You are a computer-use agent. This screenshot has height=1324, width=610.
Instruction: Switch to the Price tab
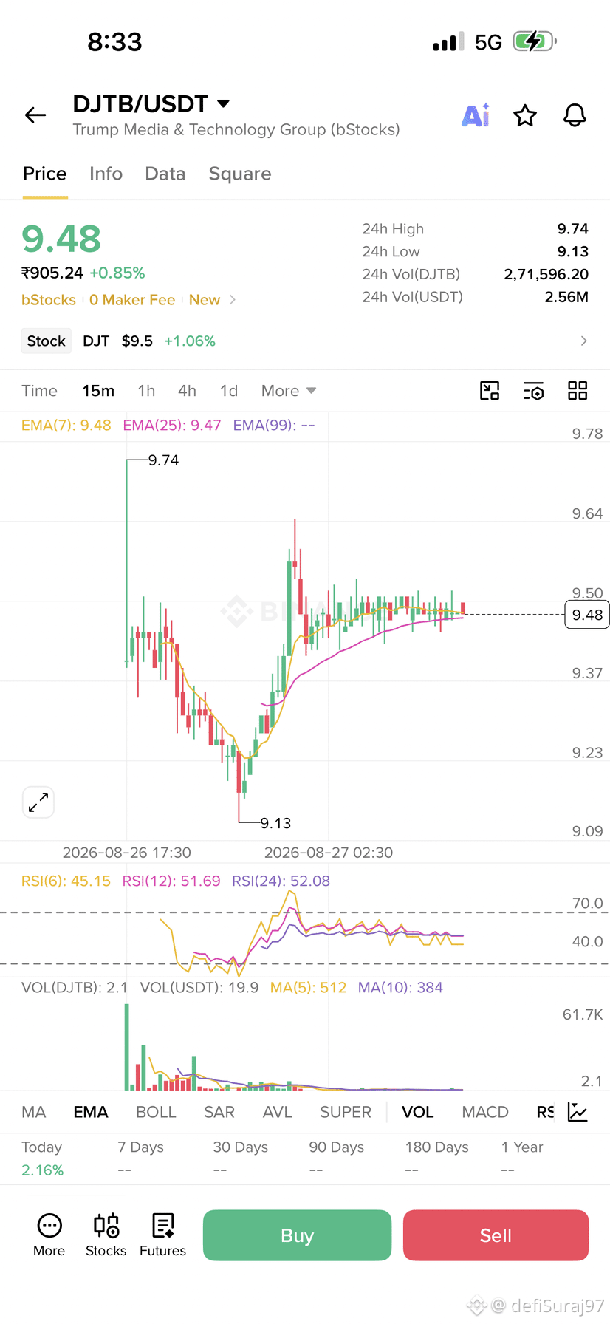tap(45, 174)
